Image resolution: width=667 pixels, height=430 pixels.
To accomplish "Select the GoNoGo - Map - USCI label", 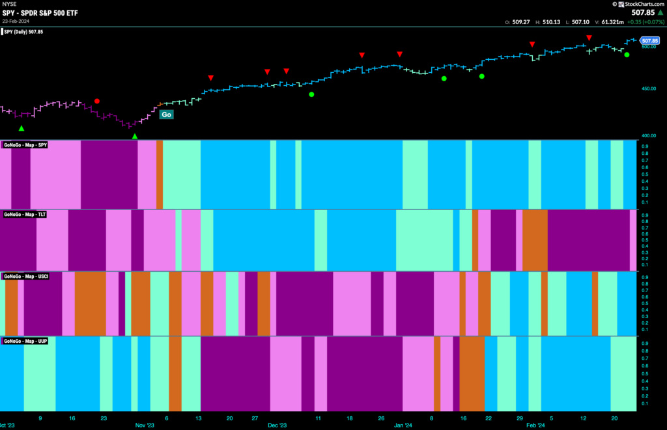I will click(26, 276).
